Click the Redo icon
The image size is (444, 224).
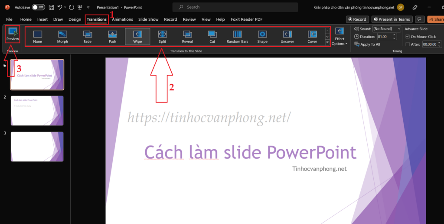(72, 7)
